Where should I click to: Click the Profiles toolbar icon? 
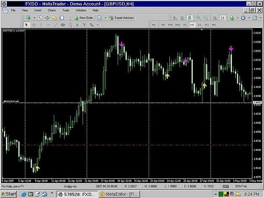40,18
